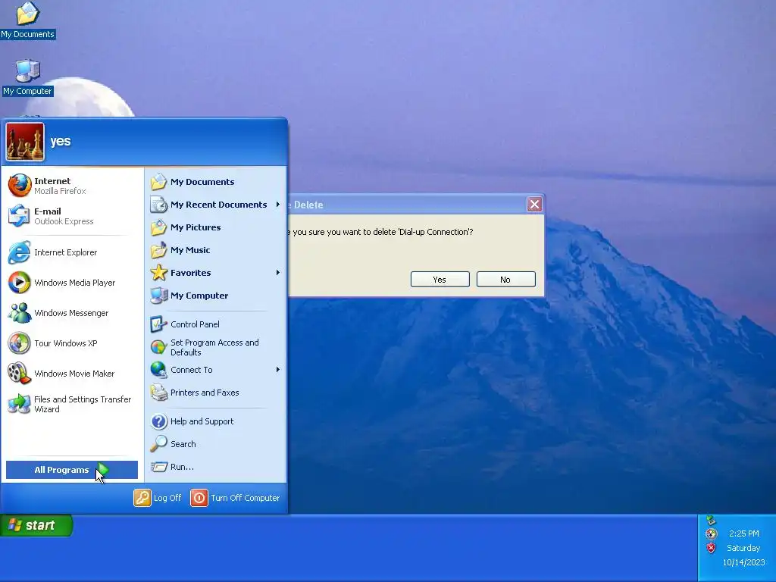Click the Saturday text in tray
The width and height of the screenshot is (776, 582).
743,548
